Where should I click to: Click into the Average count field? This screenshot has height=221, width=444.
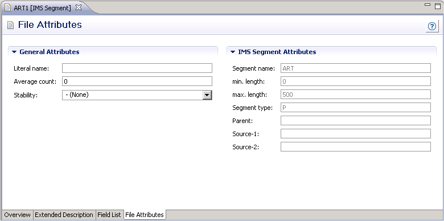(x=137, y=81)
